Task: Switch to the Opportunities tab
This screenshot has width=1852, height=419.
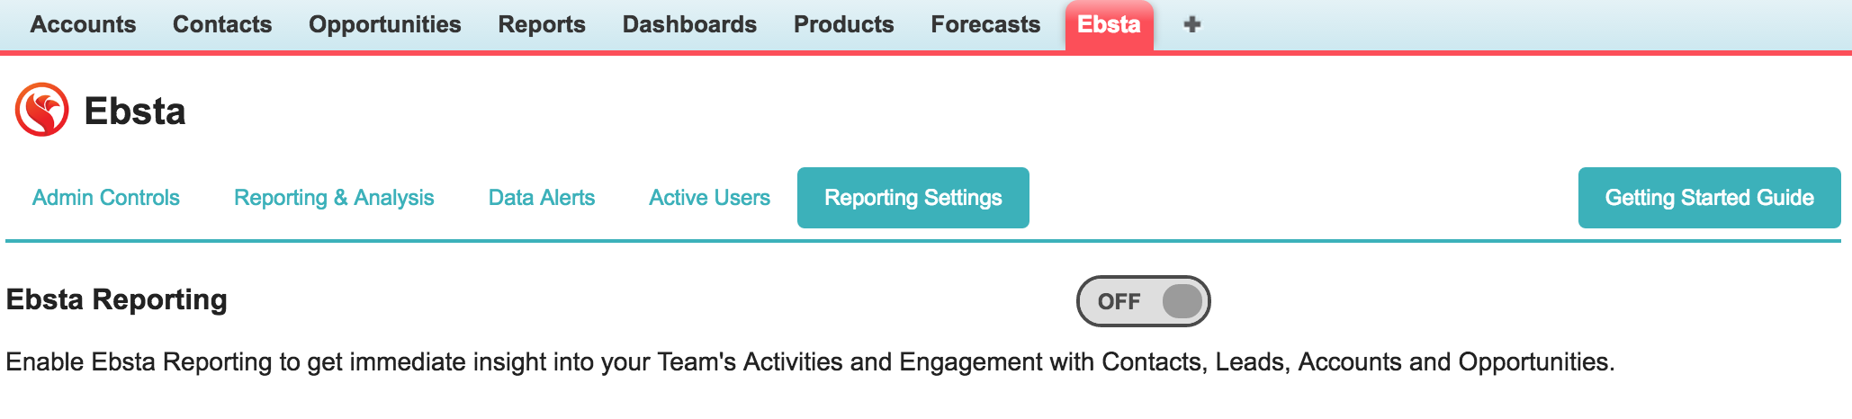Action: pos(384,24)
